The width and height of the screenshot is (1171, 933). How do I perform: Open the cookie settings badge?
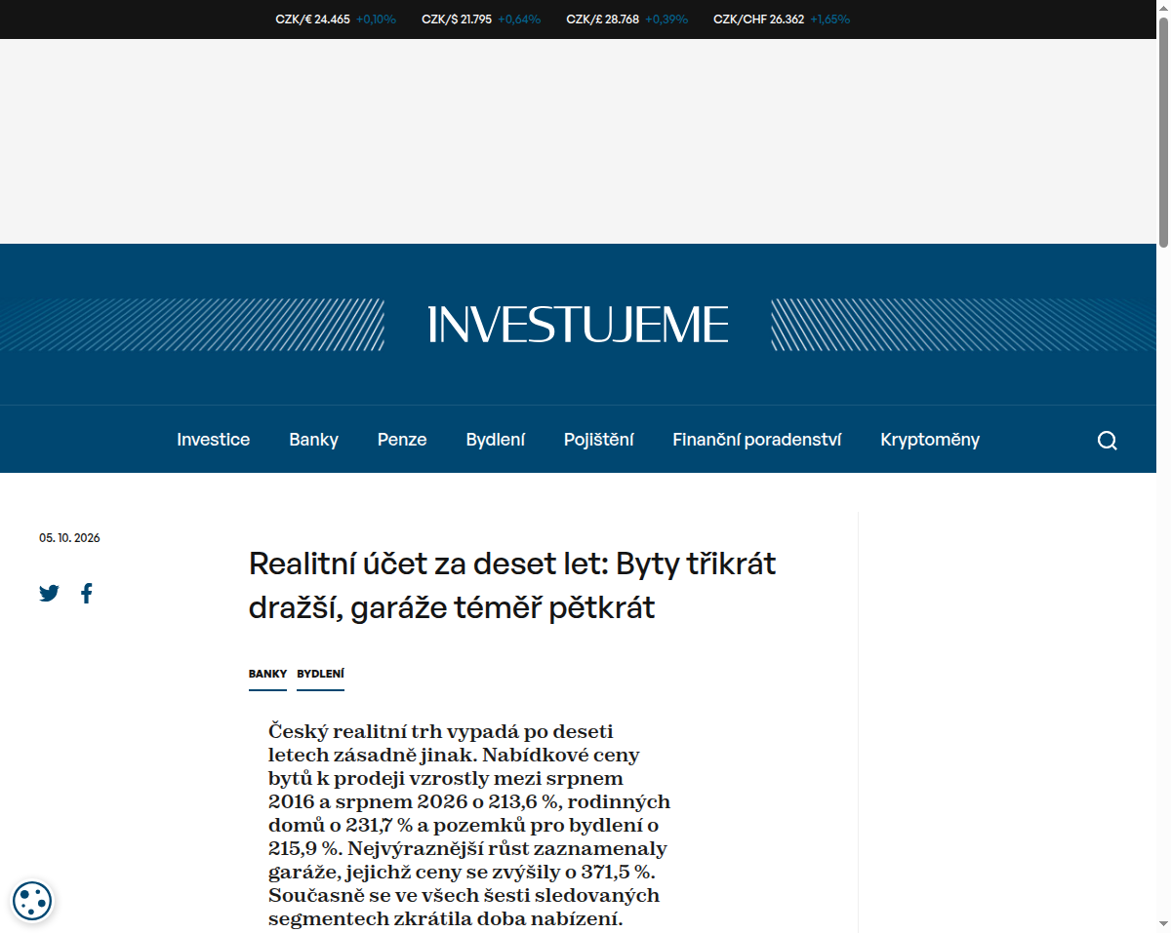32,901
